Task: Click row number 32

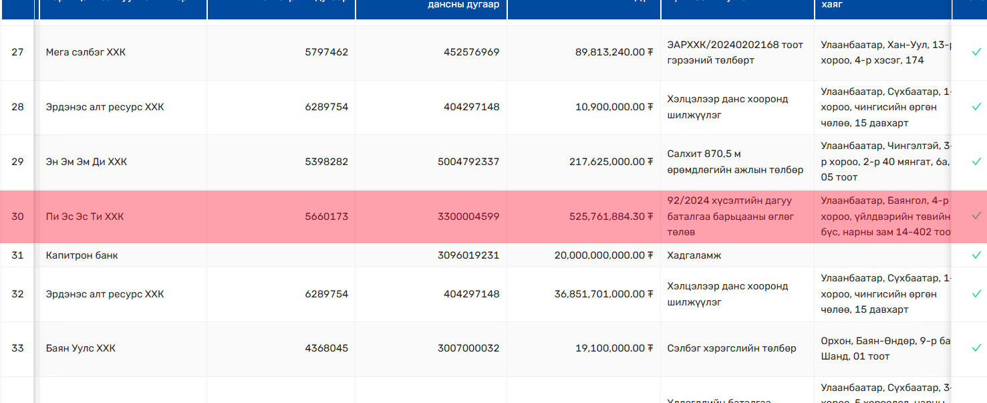Action: coord(17,294)
